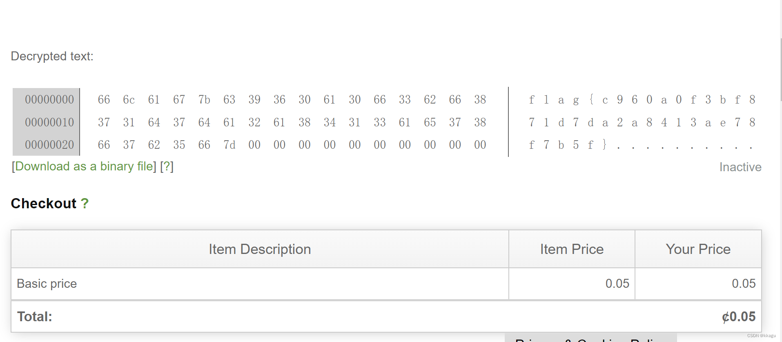The width and height of the screenshot is (782, 342).
Task: Click the Item Description column header
Action: 260,249
